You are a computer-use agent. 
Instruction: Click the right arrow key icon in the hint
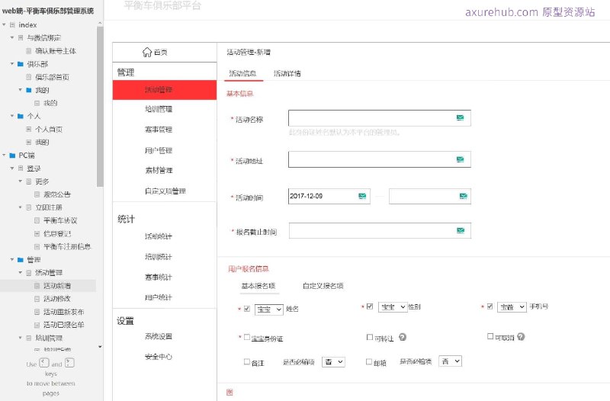tap(69, 363)
